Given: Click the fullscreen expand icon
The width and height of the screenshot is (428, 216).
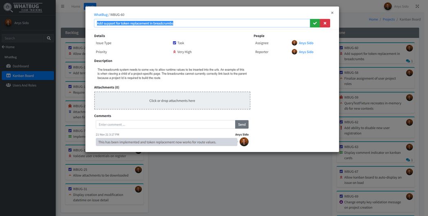Looking at the screenshot, I should pyautogui.click(x=417, y=7).
